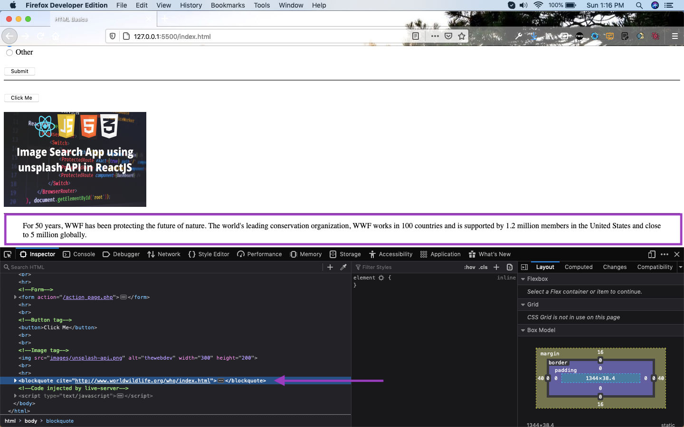The width and height of the screenshot is (684, 427).
Task: Select the Other radio button
Action: [x=9, y=53]
